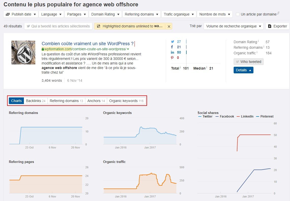The width and height of the screenshot is (290, 201).
Task: Open the Domain Rating filter dropdown
Action: [x=105, y=14]
